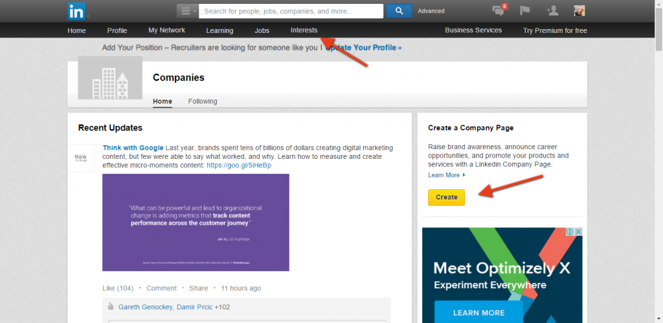Open the search category dropdown
Viewport: 663px width, 323px height.
coord(187,11)
